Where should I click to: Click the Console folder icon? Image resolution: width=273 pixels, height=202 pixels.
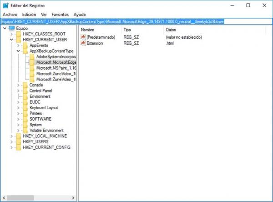click(25, 85)
